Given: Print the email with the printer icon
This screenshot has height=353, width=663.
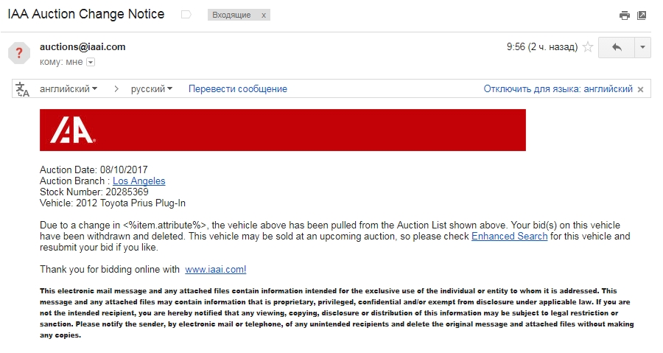Looking at the screenshot, I should pyautogui.click(x=625, y=15).
